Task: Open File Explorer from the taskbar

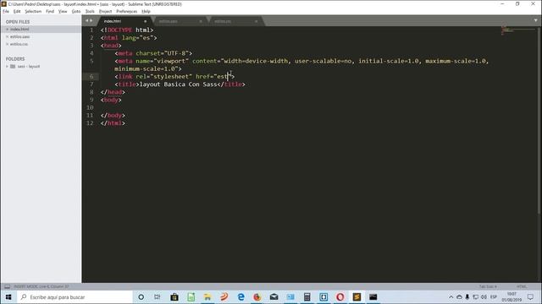Action: (x=207, y=296)
